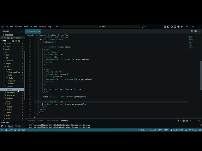
Task: Go back with the left arrow
Action: click(57, 26)
